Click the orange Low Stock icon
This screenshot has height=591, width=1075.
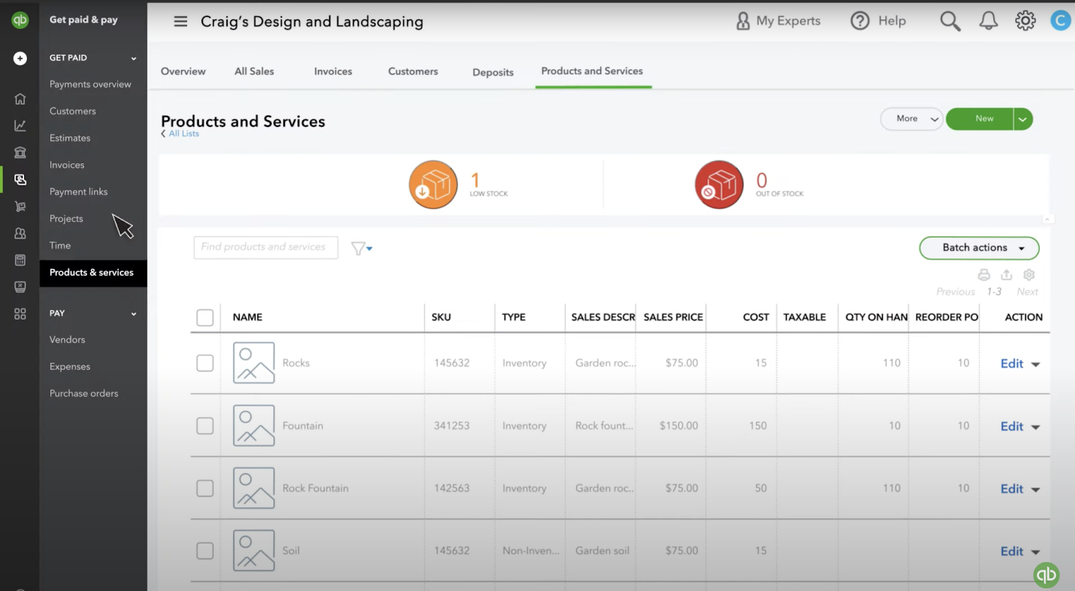coord(433,185)
